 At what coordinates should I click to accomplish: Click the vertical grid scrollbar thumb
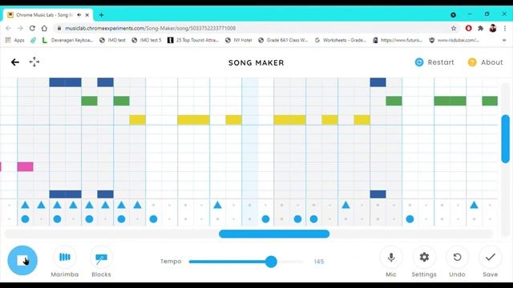pyautogui.click(x=506, y=138)
